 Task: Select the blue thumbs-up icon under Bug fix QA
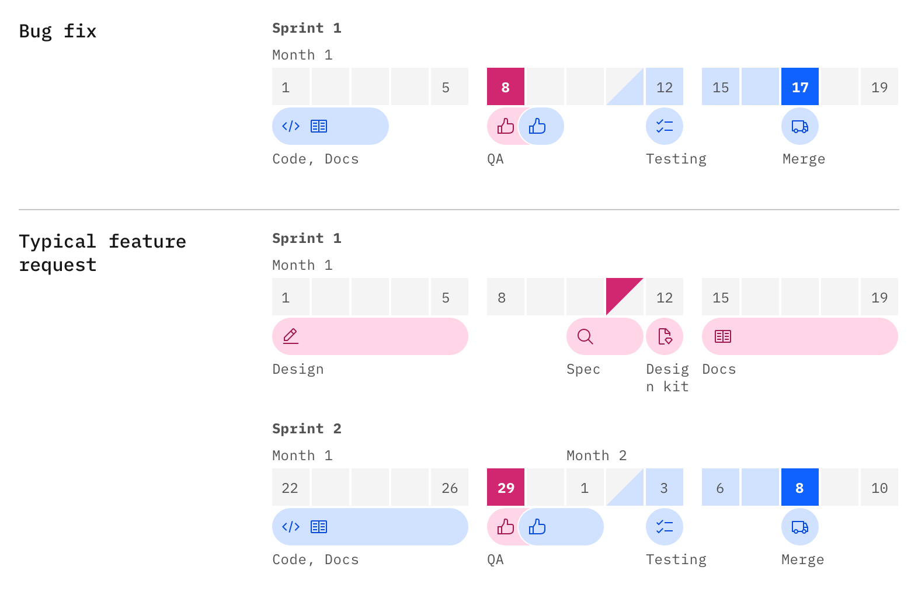(537, 126)
